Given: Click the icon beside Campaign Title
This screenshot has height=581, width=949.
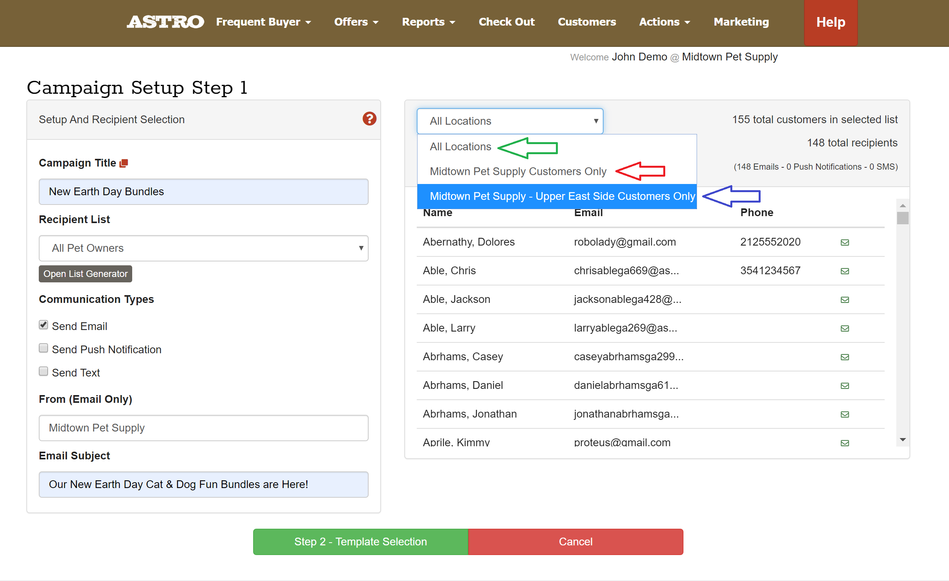Looking at the screenshot, I should [124, 163].
